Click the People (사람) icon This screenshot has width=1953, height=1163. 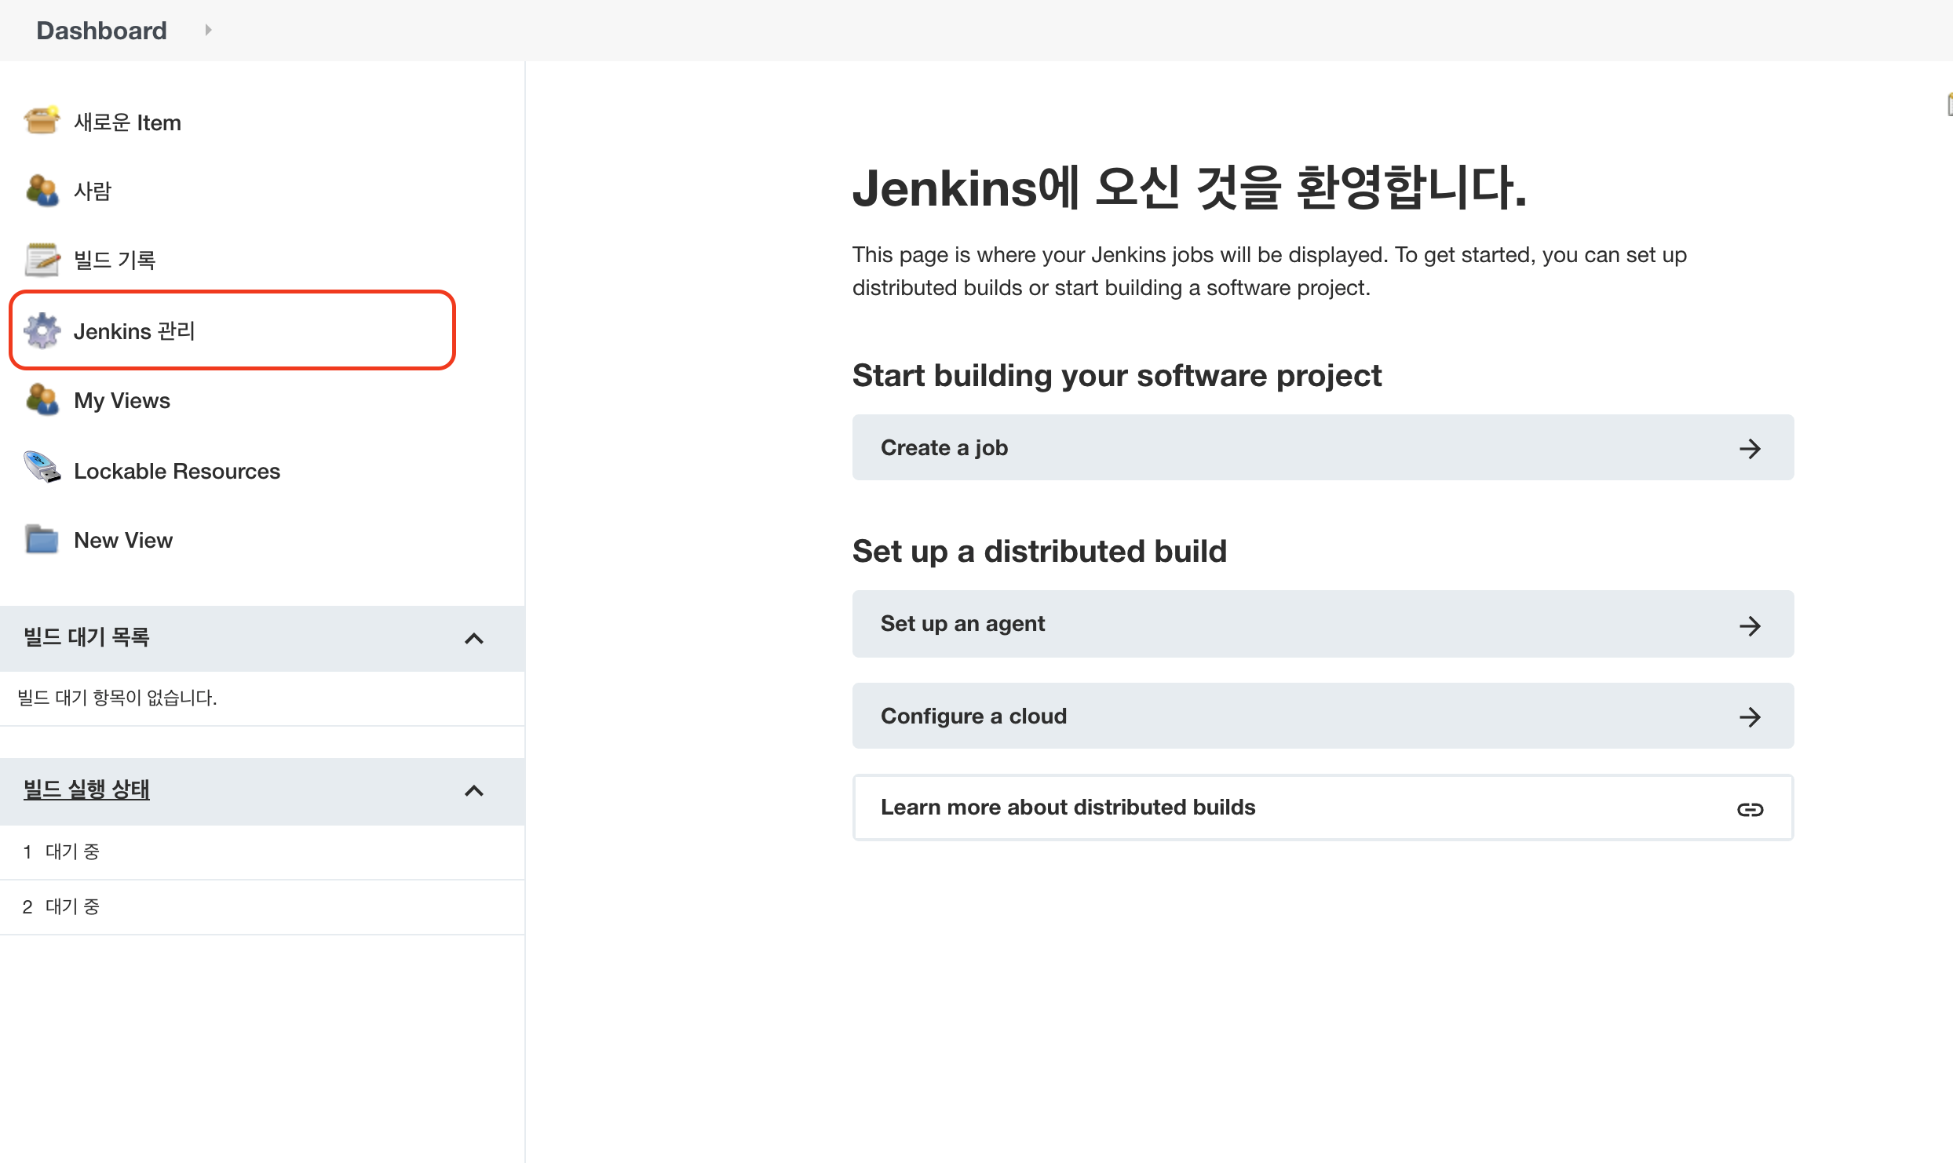tap(42, 190)
